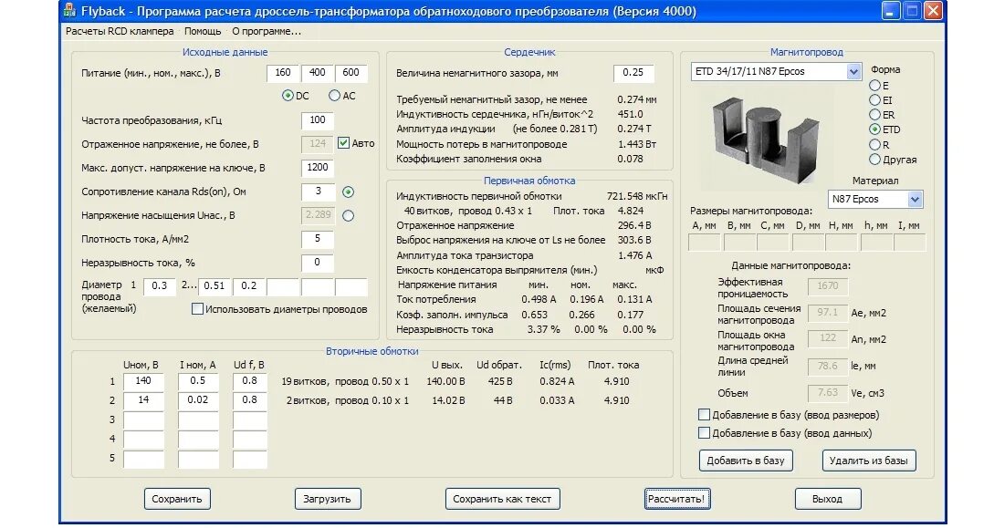
Task: Open the Расчеты RCD клампера menu
Action: [x=120, y=31]
